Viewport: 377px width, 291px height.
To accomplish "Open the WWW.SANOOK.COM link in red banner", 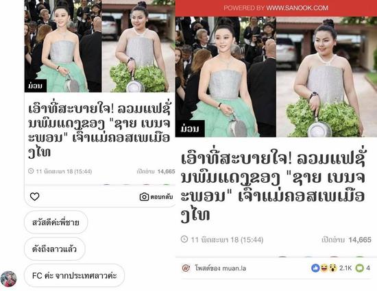I will 297,8.
